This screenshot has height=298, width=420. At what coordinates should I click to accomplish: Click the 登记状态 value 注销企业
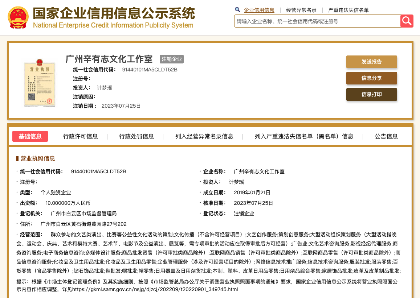(x=244, y=214)
